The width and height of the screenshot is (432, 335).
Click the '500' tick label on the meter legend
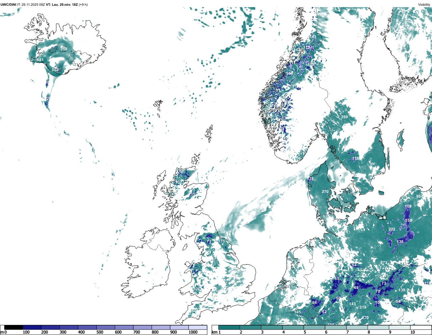100,332
